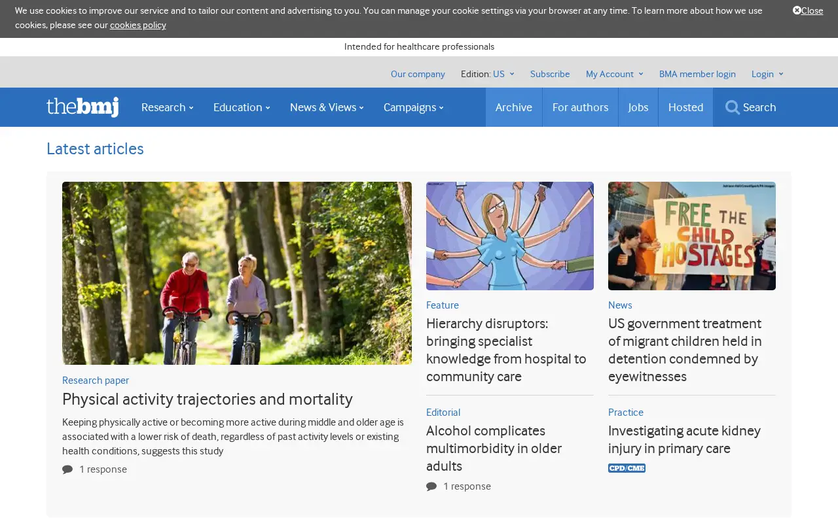Visit the Our company link

tap(418, 74)
